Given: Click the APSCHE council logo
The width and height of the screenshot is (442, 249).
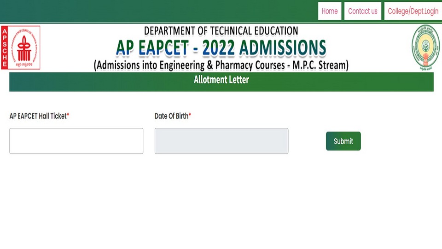Looking at the screenshot, I should [21, 47].
